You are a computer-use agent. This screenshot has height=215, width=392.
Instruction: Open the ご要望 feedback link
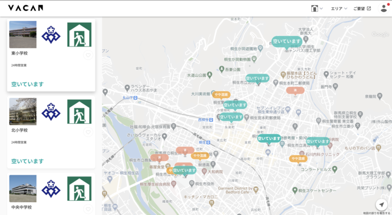pyautogui.click(x=362, y=9)
